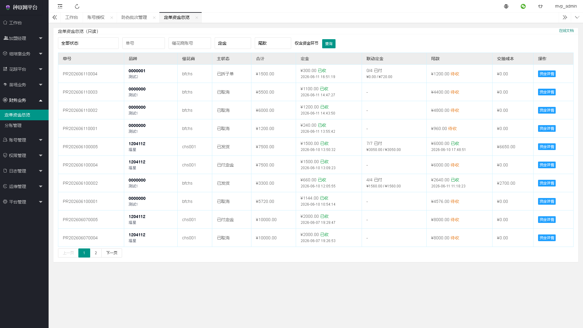Click the 查询 search button
Image resolution: width=583 pixels, height=328 pixels.
pos(329,44)
